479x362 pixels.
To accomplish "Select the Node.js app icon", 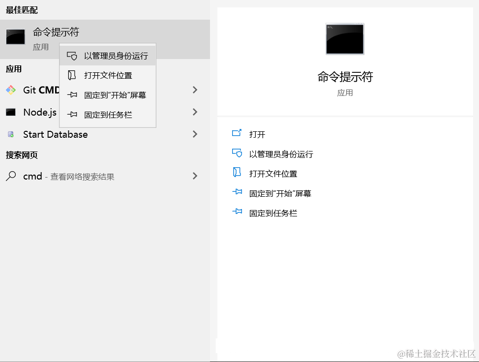I will point(11,112).
